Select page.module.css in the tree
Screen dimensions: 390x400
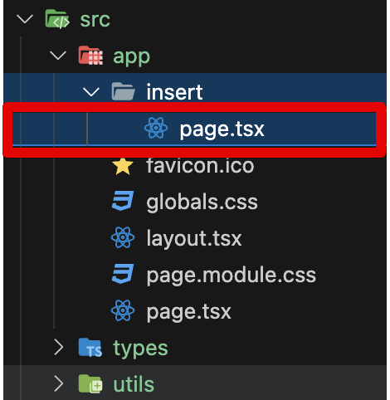(x=232, y=275)
